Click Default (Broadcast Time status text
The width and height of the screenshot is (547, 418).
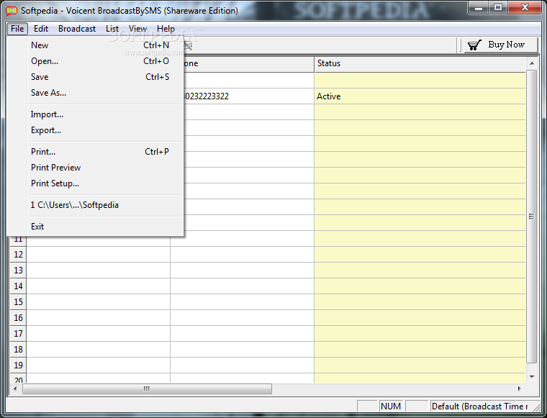click(x=479, y=406)
